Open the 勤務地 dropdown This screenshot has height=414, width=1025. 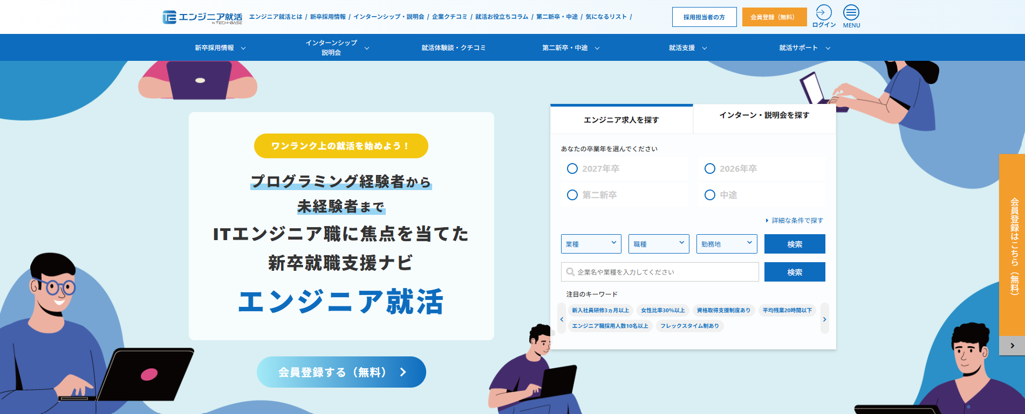727,244
